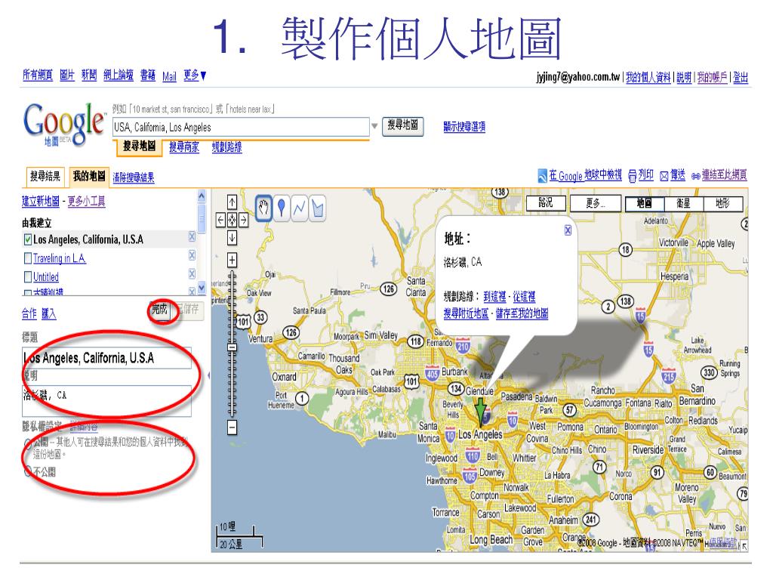Delete the Traveling in L.A. map
The image size is (773, 580).
(192, 255)
